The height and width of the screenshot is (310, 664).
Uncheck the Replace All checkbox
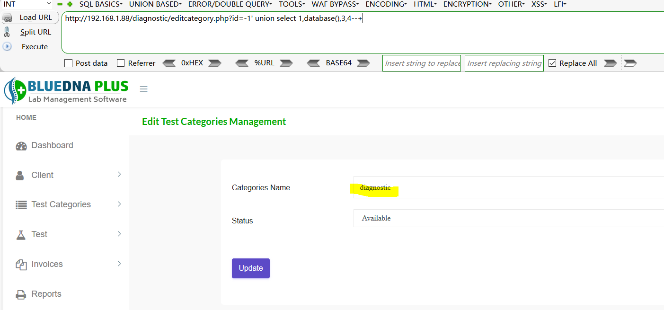(x=552, y=63)
